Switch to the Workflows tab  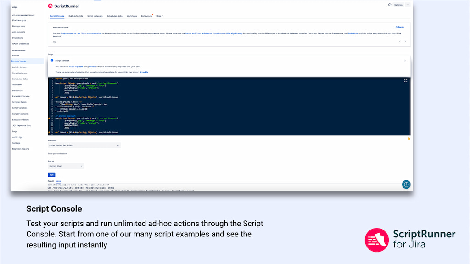click(132, 16)
